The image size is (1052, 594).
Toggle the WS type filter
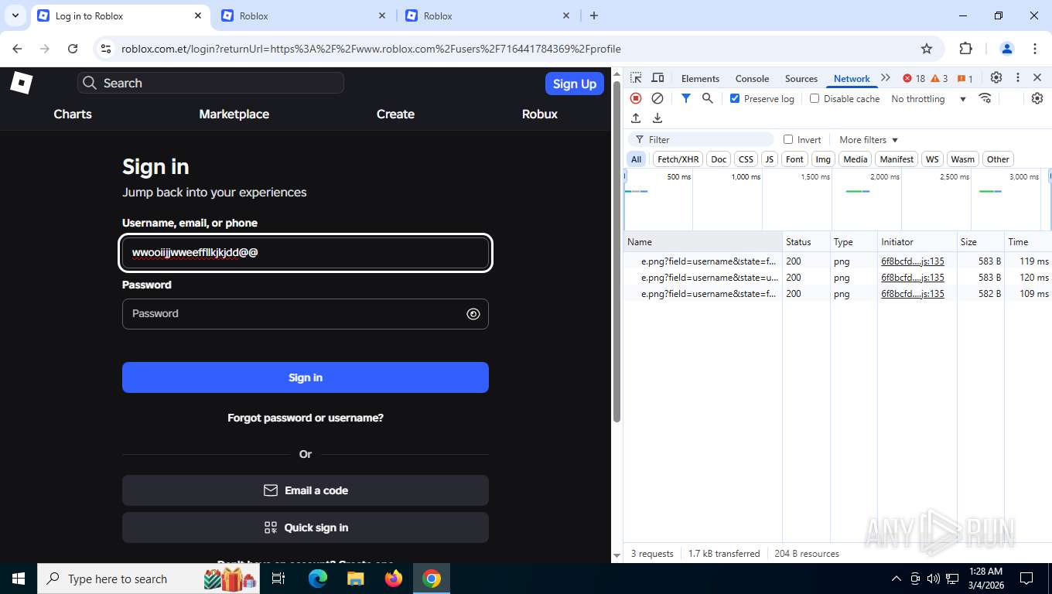pyautogui.click(x=932, y=159)
